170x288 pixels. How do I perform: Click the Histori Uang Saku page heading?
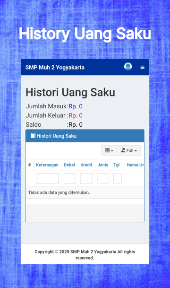70,92
